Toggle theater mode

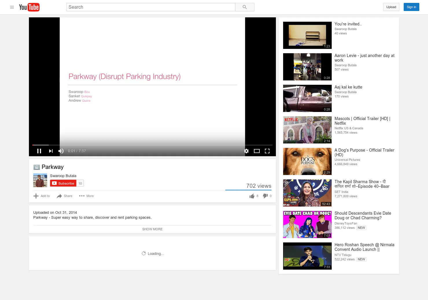(x=257, y=151)
